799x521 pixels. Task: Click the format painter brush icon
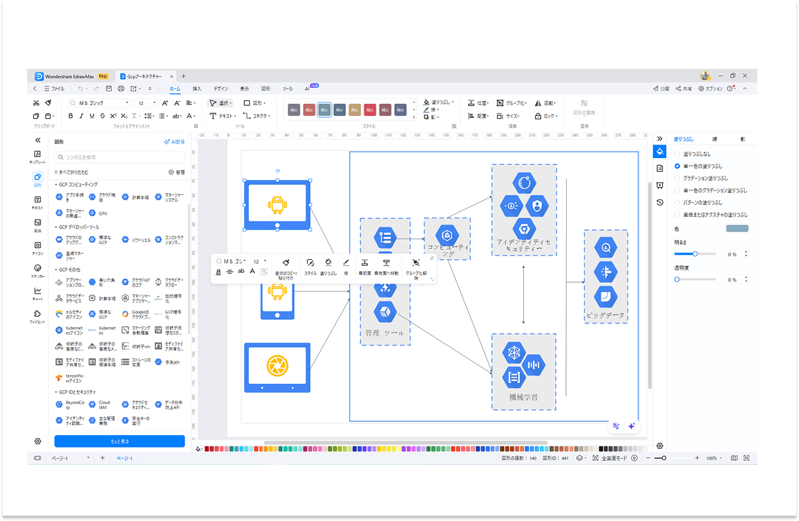pos(48,103)
